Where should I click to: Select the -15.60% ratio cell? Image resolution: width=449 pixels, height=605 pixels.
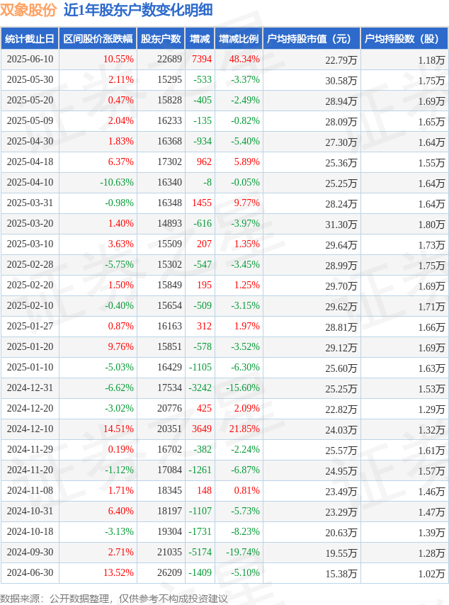point(243,388)
